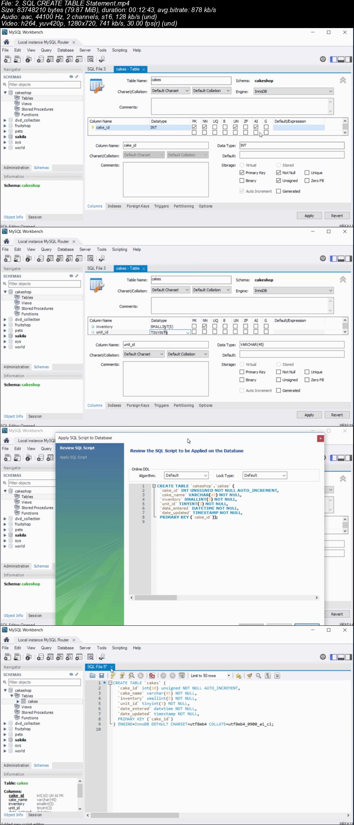
Task: Click the word wrap icon in SQL File 5 toolbar
Action: (277, 675)
